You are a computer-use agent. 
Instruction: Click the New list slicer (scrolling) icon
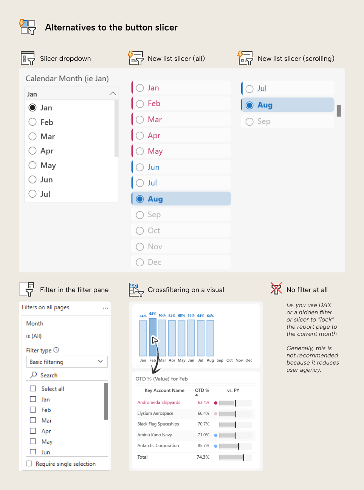click(x=245, y=58)
